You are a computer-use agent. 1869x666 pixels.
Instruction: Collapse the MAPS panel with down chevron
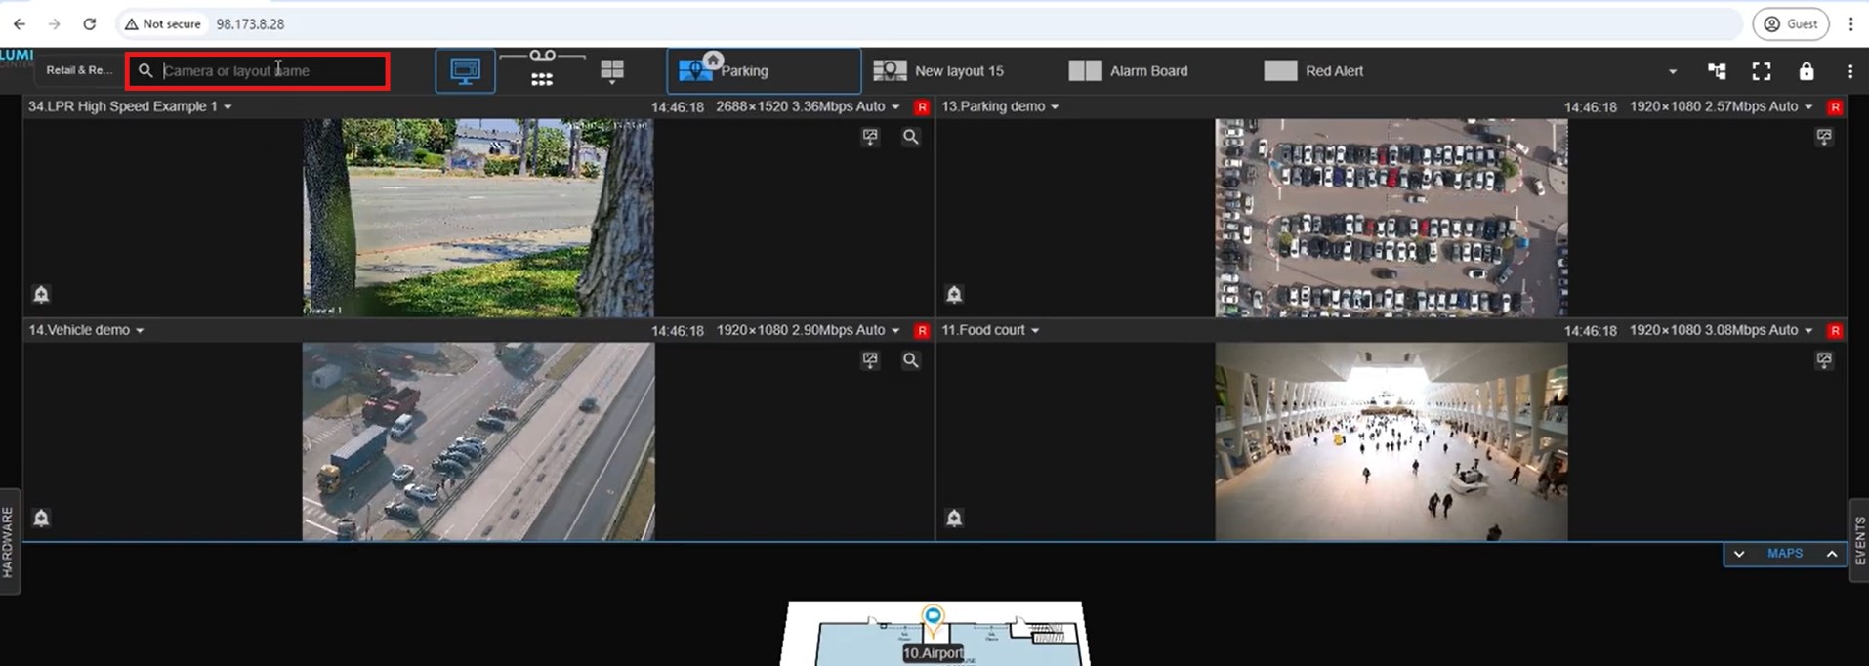click(x=1739, y=554)
